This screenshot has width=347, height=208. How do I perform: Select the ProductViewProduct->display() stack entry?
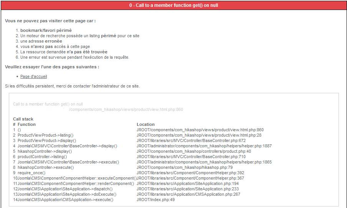click(47, 140)
